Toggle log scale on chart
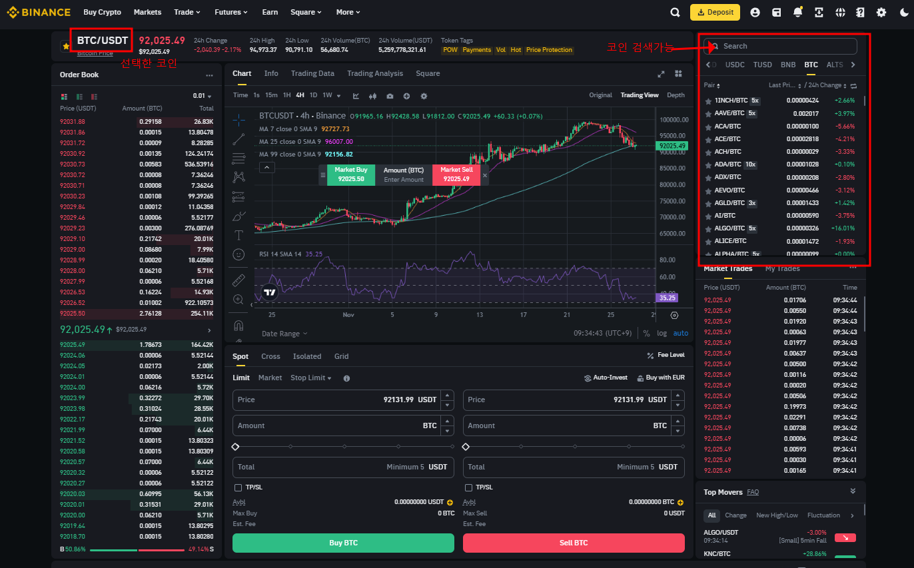Screen dimensions: 914x568 662,333
